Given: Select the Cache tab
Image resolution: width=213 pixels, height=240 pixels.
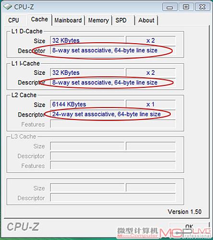Looking at the screenshot, I should click(39, 19).
